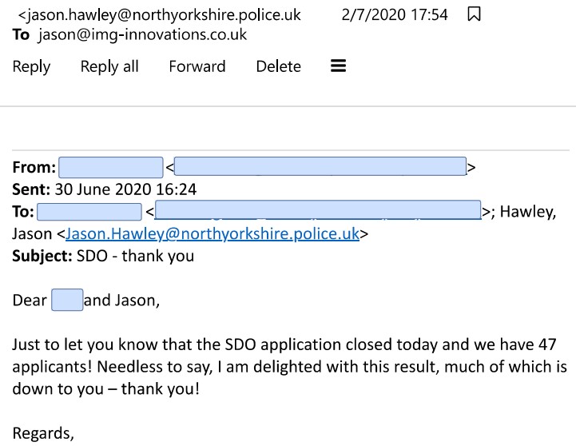Screen dimensions: 576x446
Task: Click the bold From: label
Action: pyautogui.click(x=34, y=168)
